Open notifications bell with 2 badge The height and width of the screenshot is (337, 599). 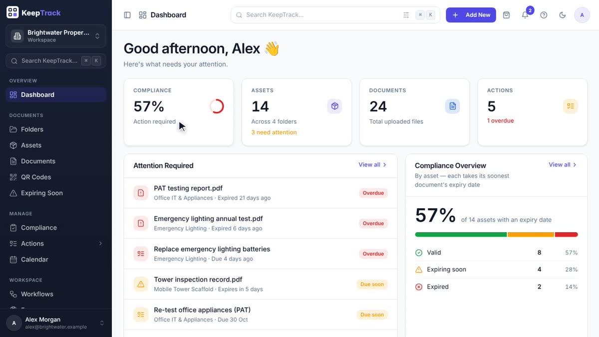tap(525, 15)
